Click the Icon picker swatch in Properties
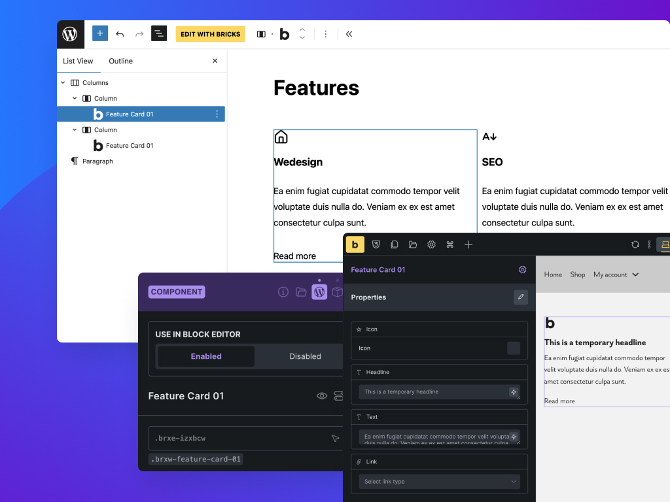Image resolution: width=670 pixels, height=502 pixels. pos(514,348)
